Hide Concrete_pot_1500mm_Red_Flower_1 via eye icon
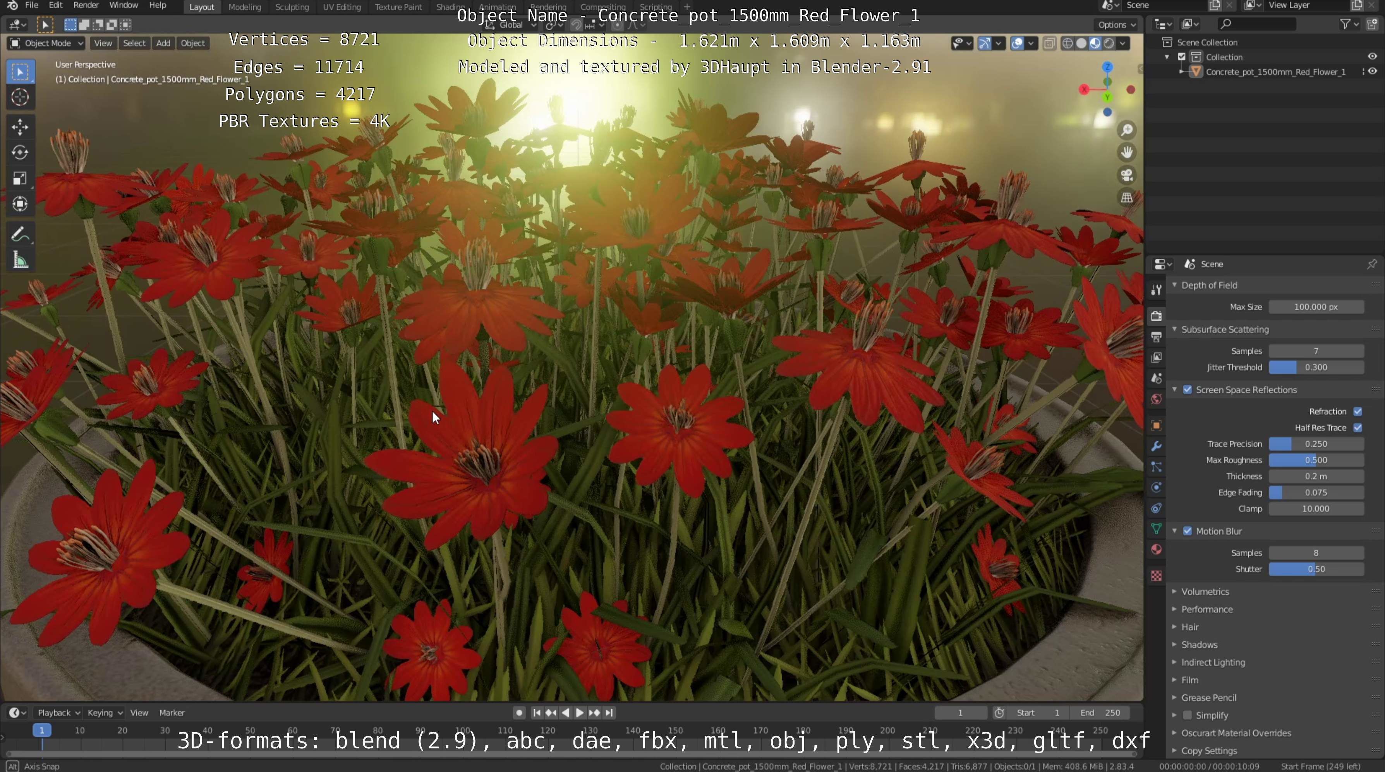 tap(1372, 72)
